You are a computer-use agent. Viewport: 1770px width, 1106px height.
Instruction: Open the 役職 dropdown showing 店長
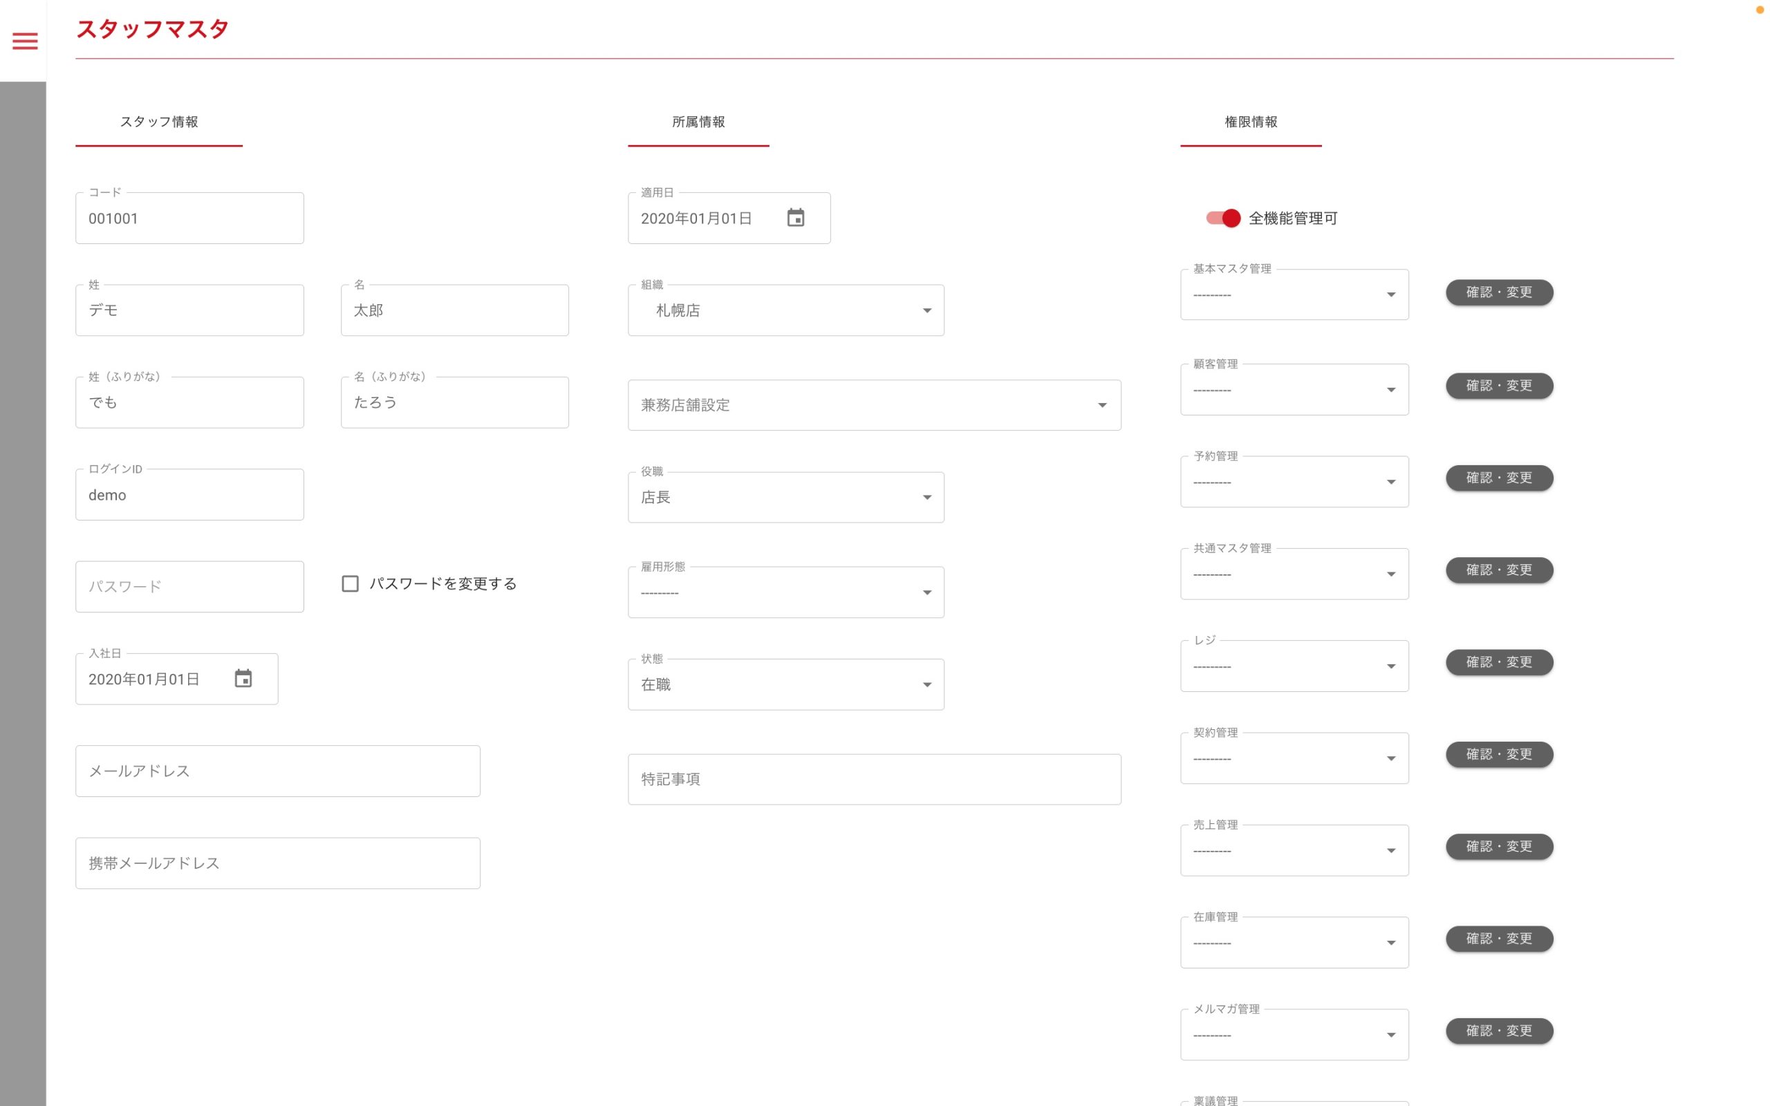click(785, 498)
